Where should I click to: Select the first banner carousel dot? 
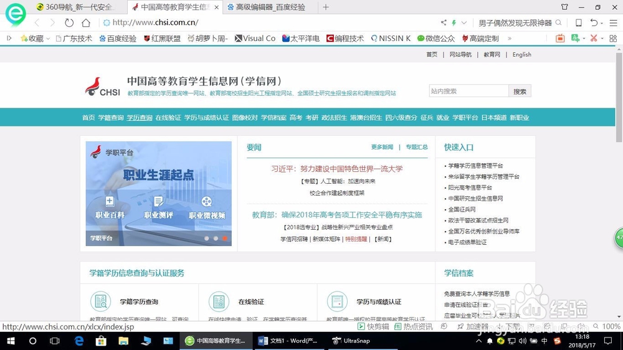coord(207,239)
